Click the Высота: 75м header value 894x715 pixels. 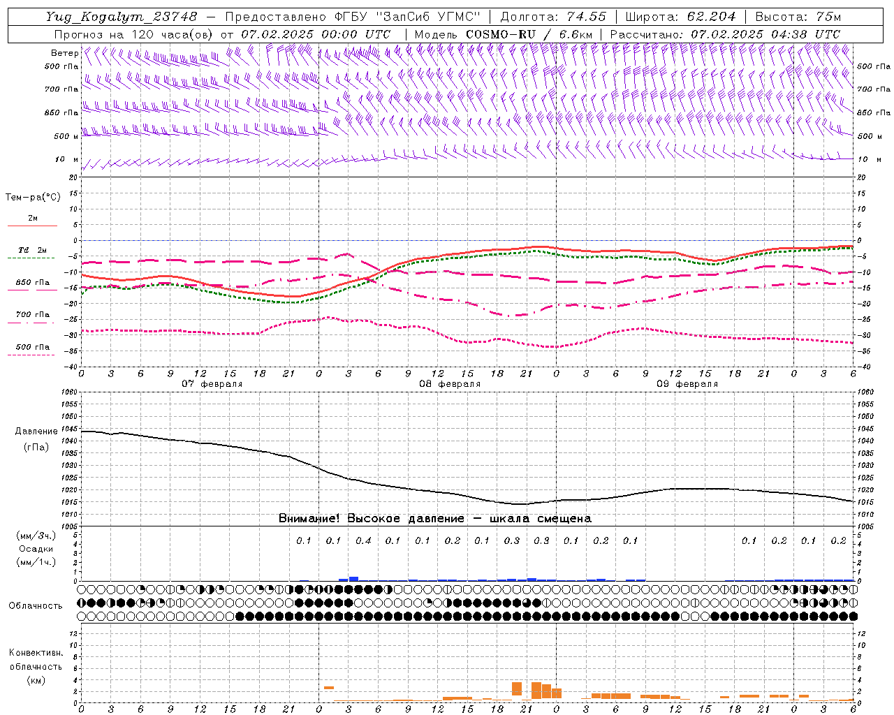(x=798, y=17)
